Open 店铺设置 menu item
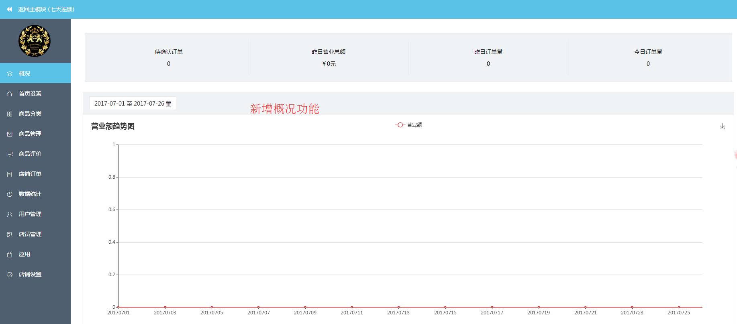The image size is (737, 324). tap(35, 274)
